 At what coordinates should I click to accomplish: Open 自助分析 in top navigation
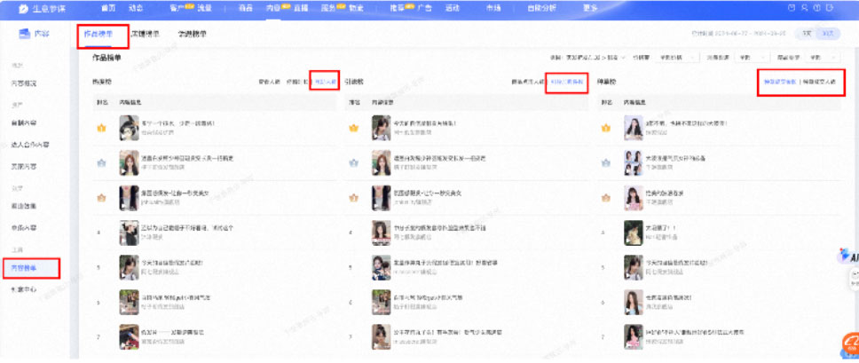click(541, 8)
